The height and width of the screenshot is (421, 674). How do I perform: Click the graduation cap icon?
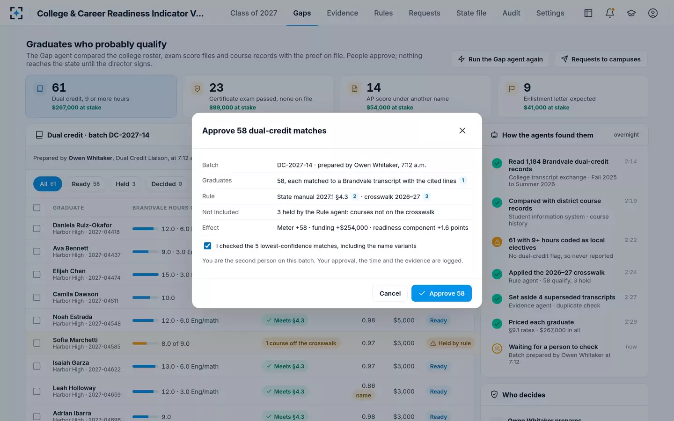pyautogui.click(x=631, y=13)
